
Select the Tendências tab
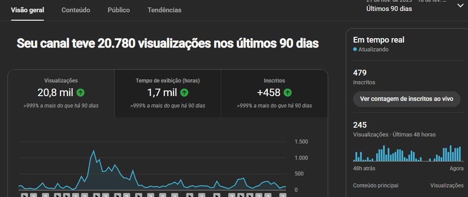(x=165, y=10)
